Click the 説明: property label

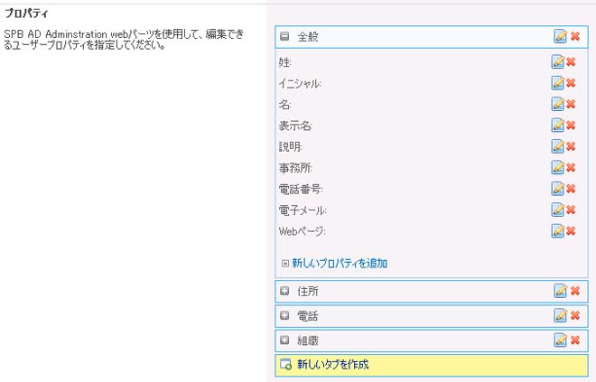[290, 146]
